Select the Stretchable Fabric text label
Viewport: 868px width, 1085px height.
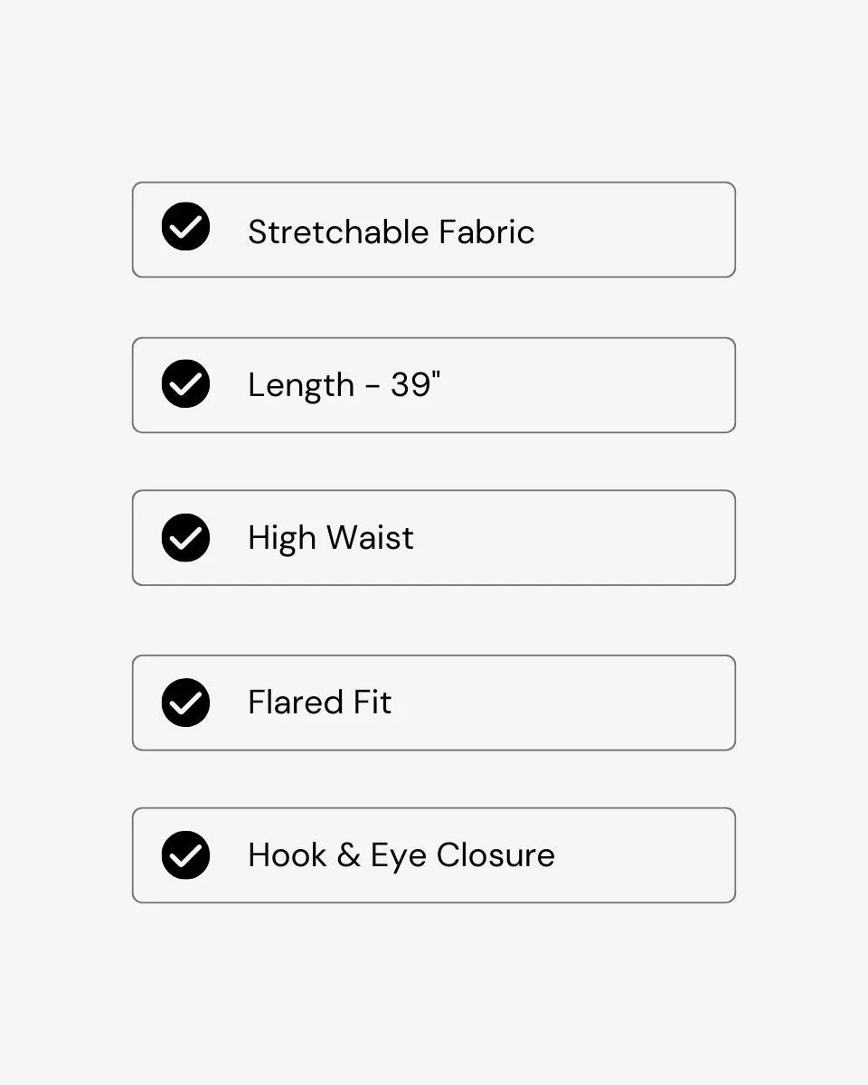tap(392, 232)
